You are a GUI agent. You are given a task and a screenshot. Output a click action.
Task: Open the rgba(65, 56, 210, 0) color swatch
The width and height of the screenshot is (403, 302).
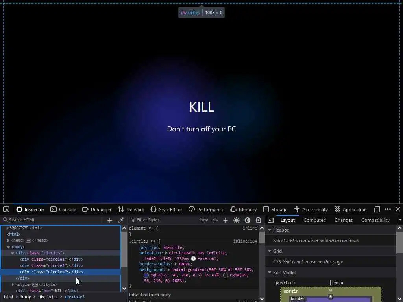(x=226, y=275)
